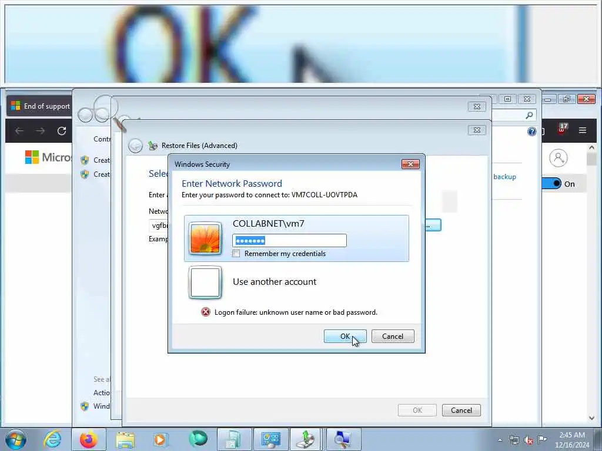Go back in Restore Files (Advanced) wizard
The height and width of the screenshot is (451, 602).
[136, 146]
